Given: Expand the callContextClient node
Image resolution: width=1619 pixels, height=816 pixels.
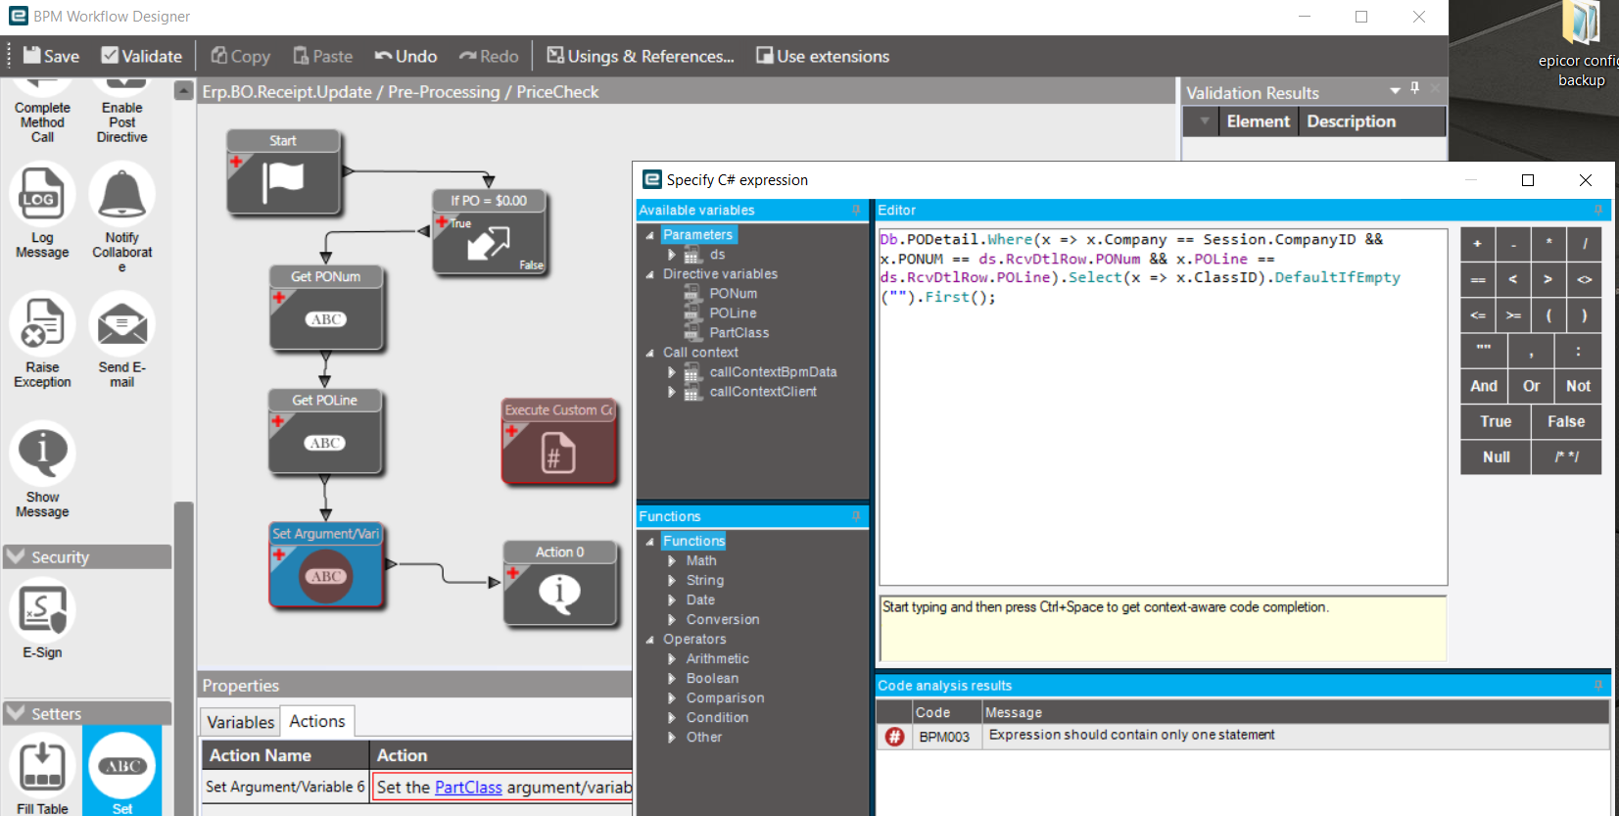Looking at the screenshot, I should point(672,392).
